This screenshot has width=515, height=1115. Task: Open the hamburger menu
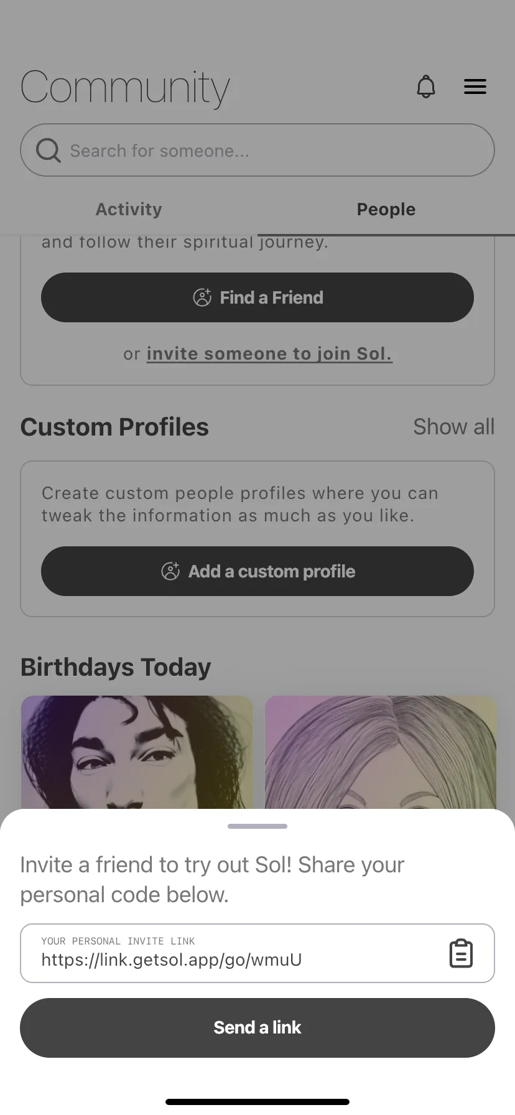tap(475, 86)
